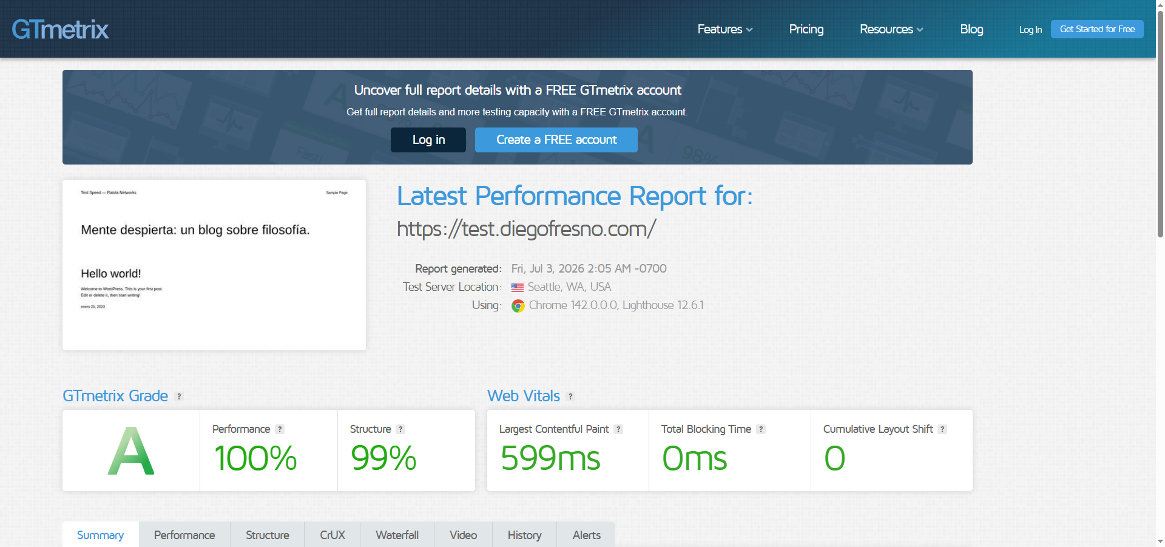This screenshot has width=1165, height=547.
Task: Show Total Blocking Time help tooltip
Action: 761,429
